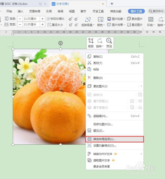
Task: Increase width with the plus button
Action: pos(43,24)
